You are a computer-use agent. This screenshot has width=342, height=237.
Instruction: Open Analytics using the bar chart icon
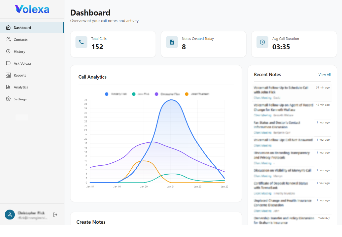[9, 87]
